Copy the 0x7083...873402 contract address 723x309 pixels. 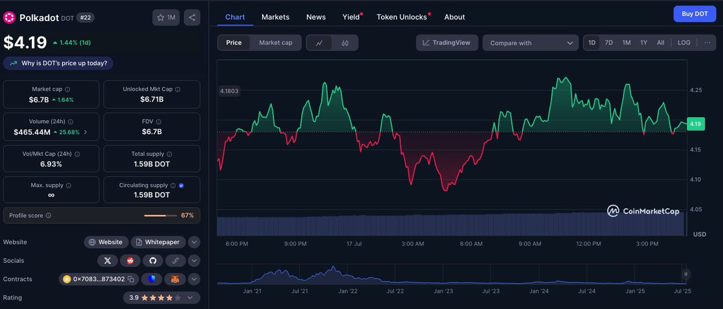point(131,279)
